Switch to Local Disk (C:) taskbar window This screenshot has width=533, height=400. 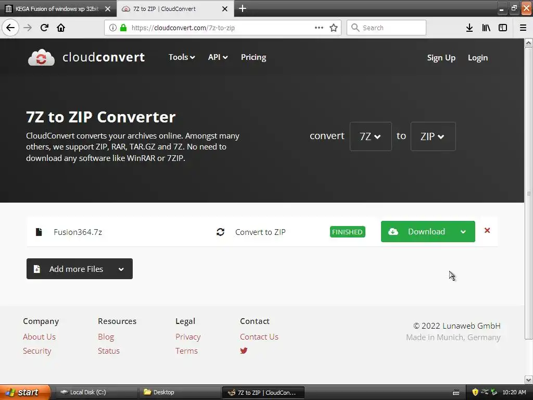pyautogui.click(x=96, y=392)
